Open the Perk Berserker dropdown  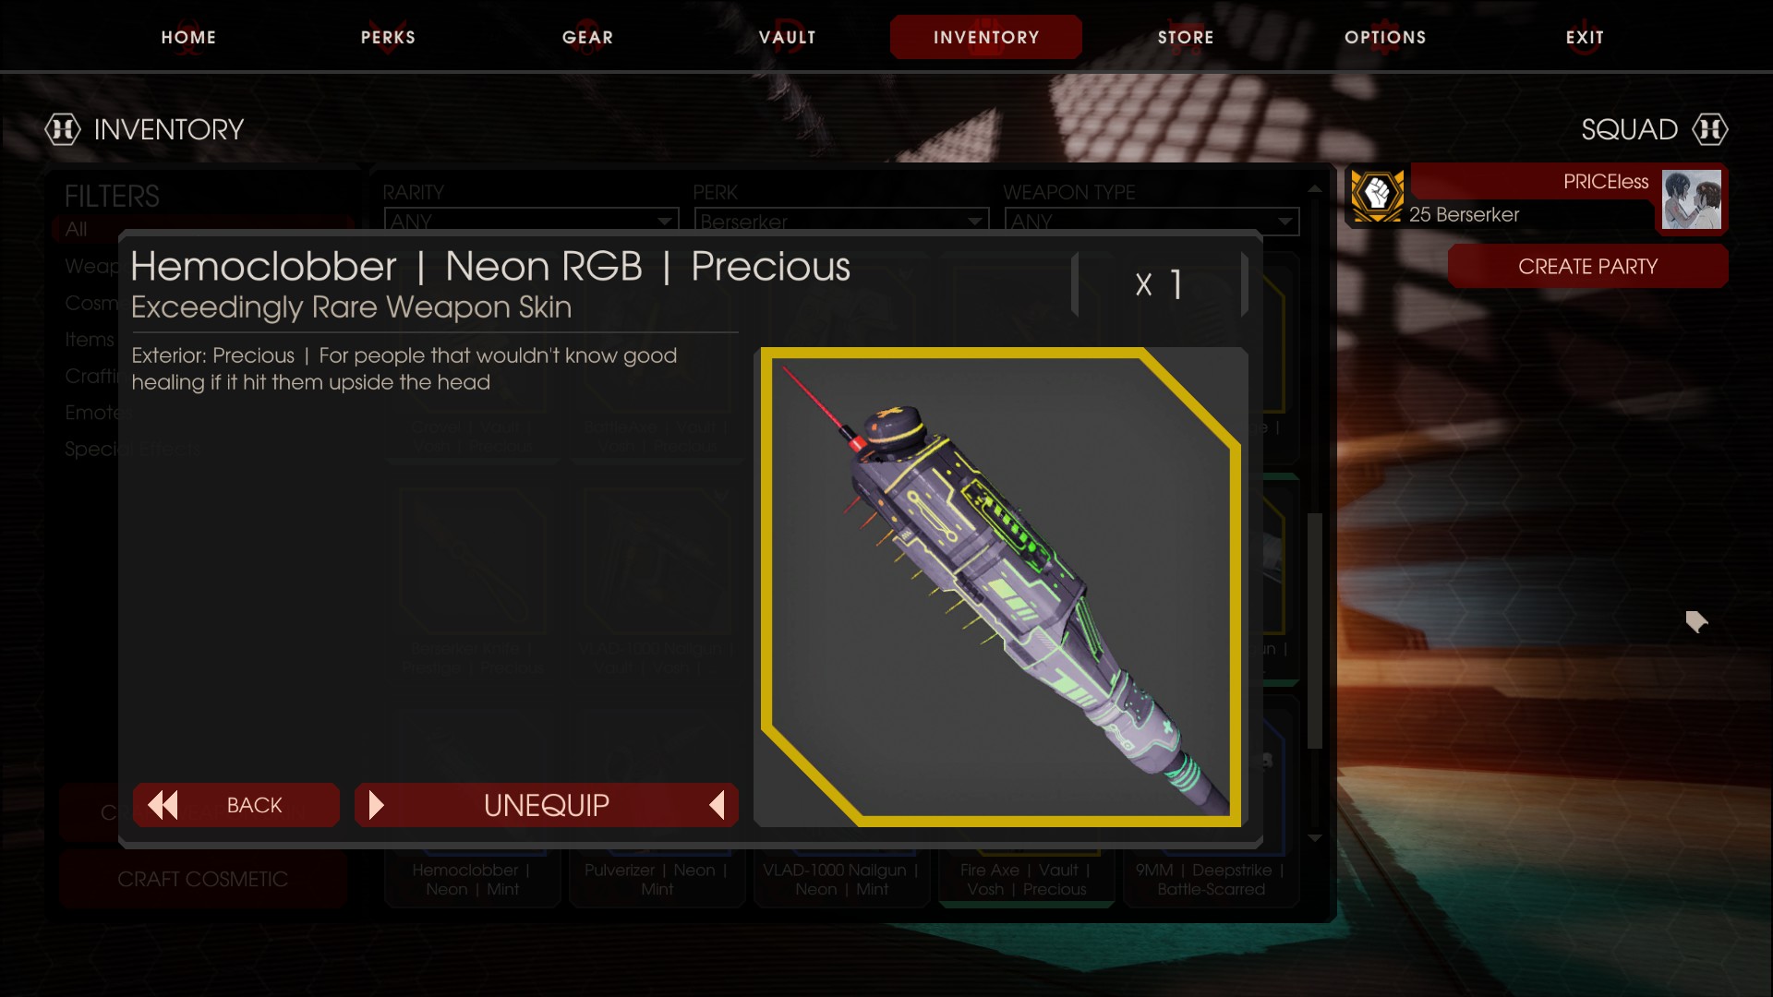click(x=841, y=222)
